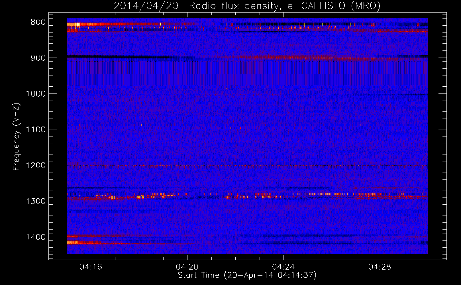Click the "Start Time (20-Apr-14 04:14:37)" label

tap(247, 275)
